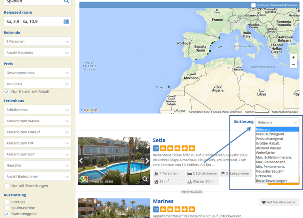The width and height of the screenshot is (303, 218).
Task: Zoom out on the map with minus
Action: (293, 65)
